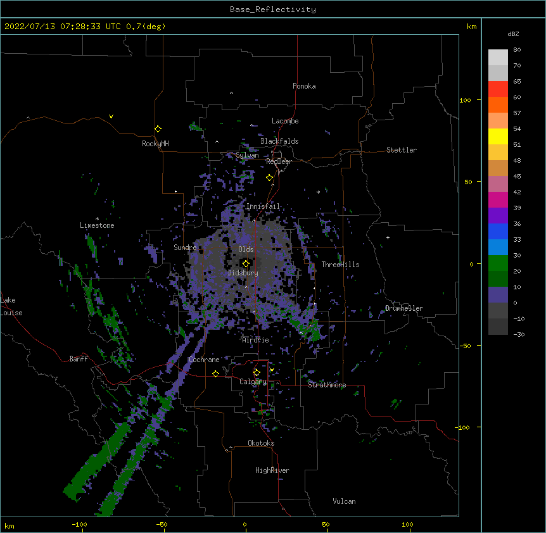Pick the slate purple 0–10 dBZ legend swatch
The width and height of the screenshot is (546, 533).
pyautogui.click(x=498, y=295)
